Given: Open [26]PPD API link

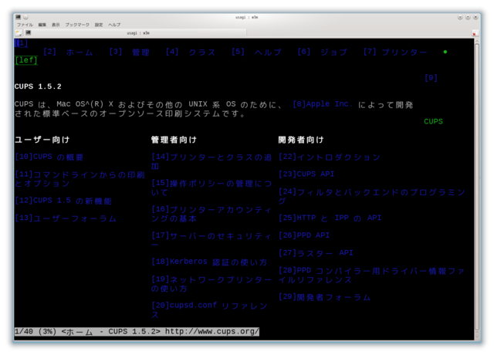Looking at the screenshot, I should 304,235.
